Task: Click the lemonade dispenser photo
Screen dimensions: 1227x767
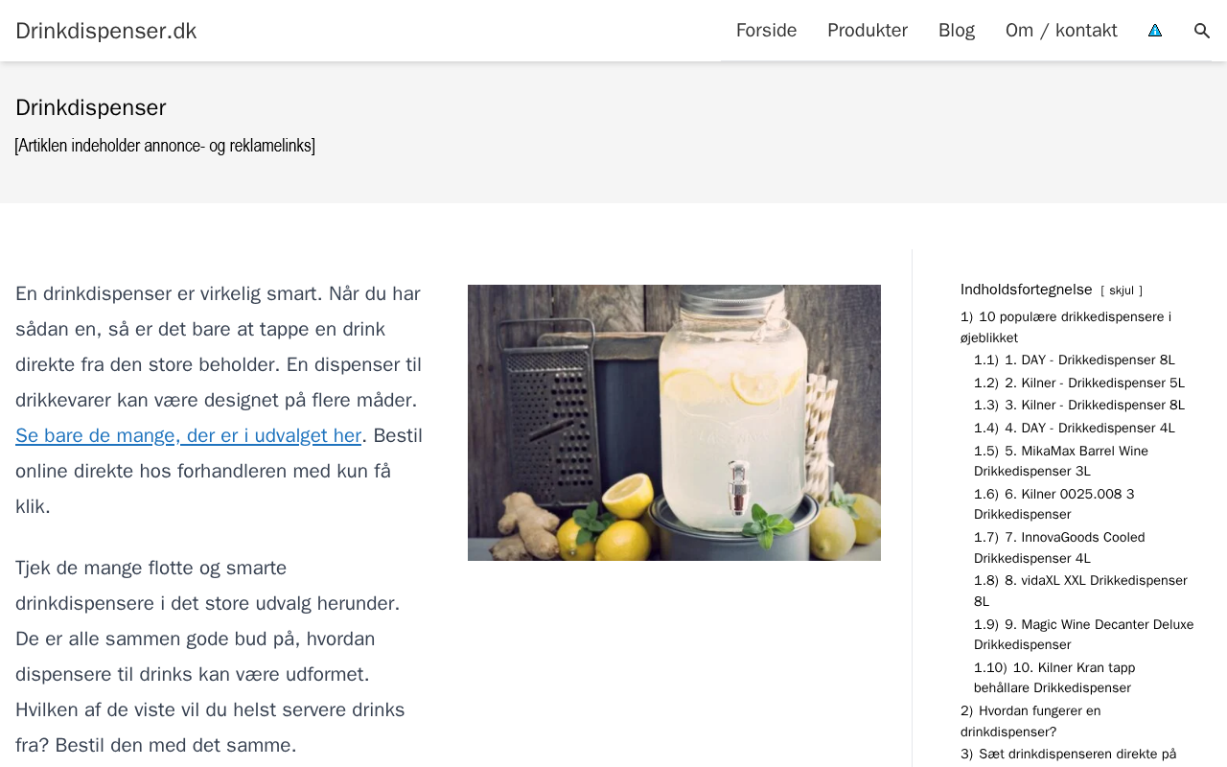Action: [674, 423]
